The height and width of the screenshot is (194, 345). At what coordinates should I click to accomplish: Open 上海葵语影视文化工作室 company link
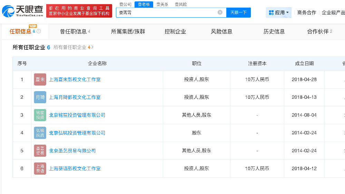(x=75, y=169)
